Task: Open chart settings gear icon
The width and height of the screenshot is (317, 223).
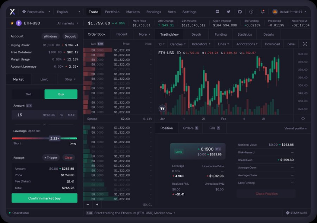Action: [303, 119]
